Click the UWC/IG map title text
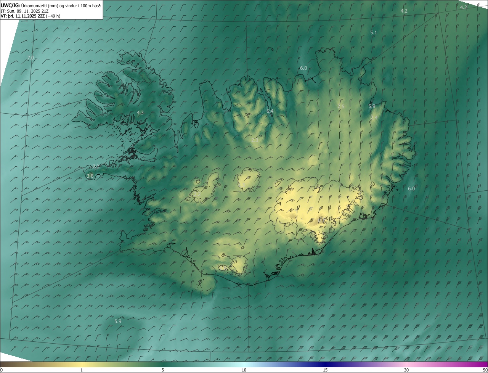488x373 pixels. click(x=51, y=5)
